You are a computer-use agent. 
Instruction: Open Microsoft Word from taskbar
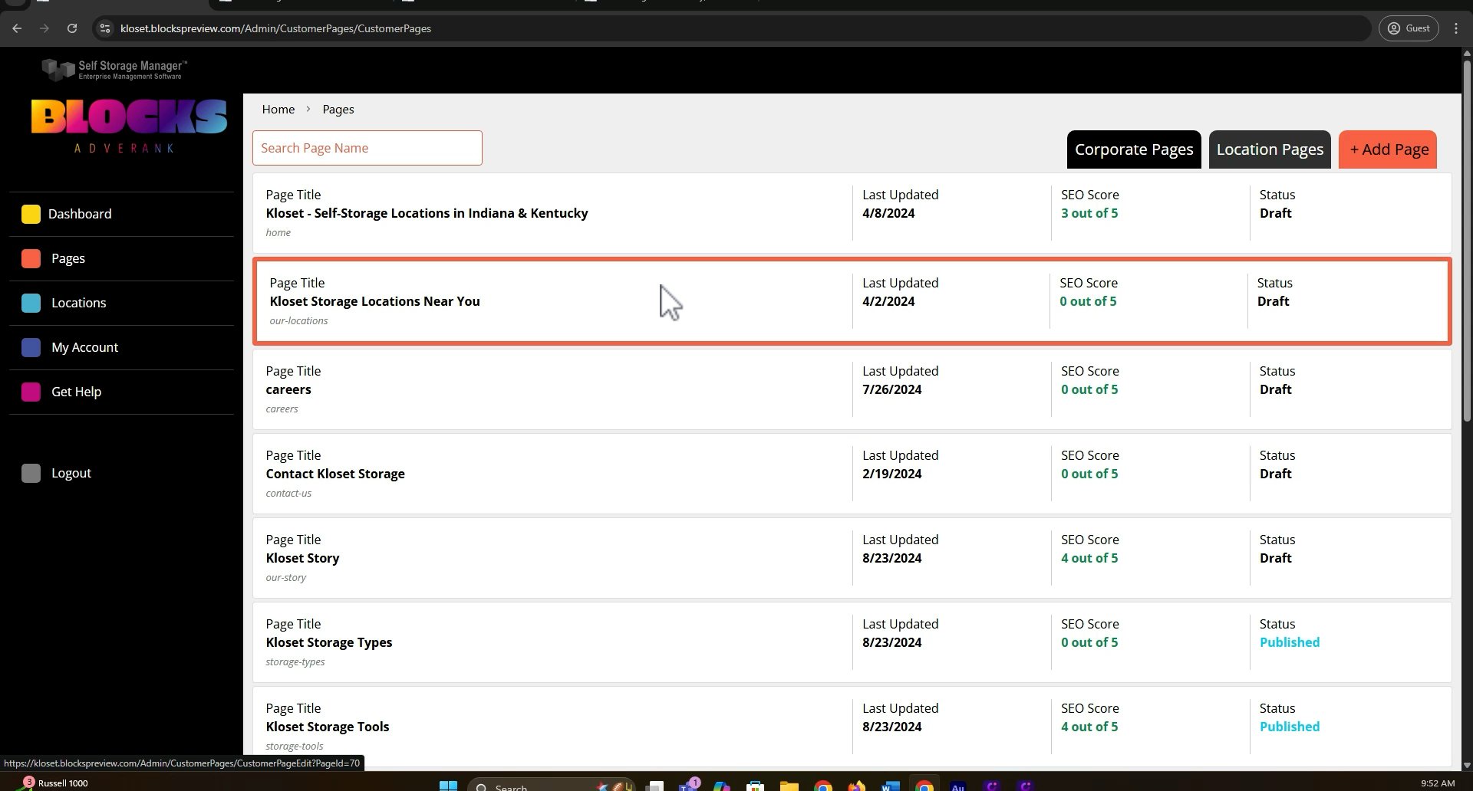click(x=890, y=786)
